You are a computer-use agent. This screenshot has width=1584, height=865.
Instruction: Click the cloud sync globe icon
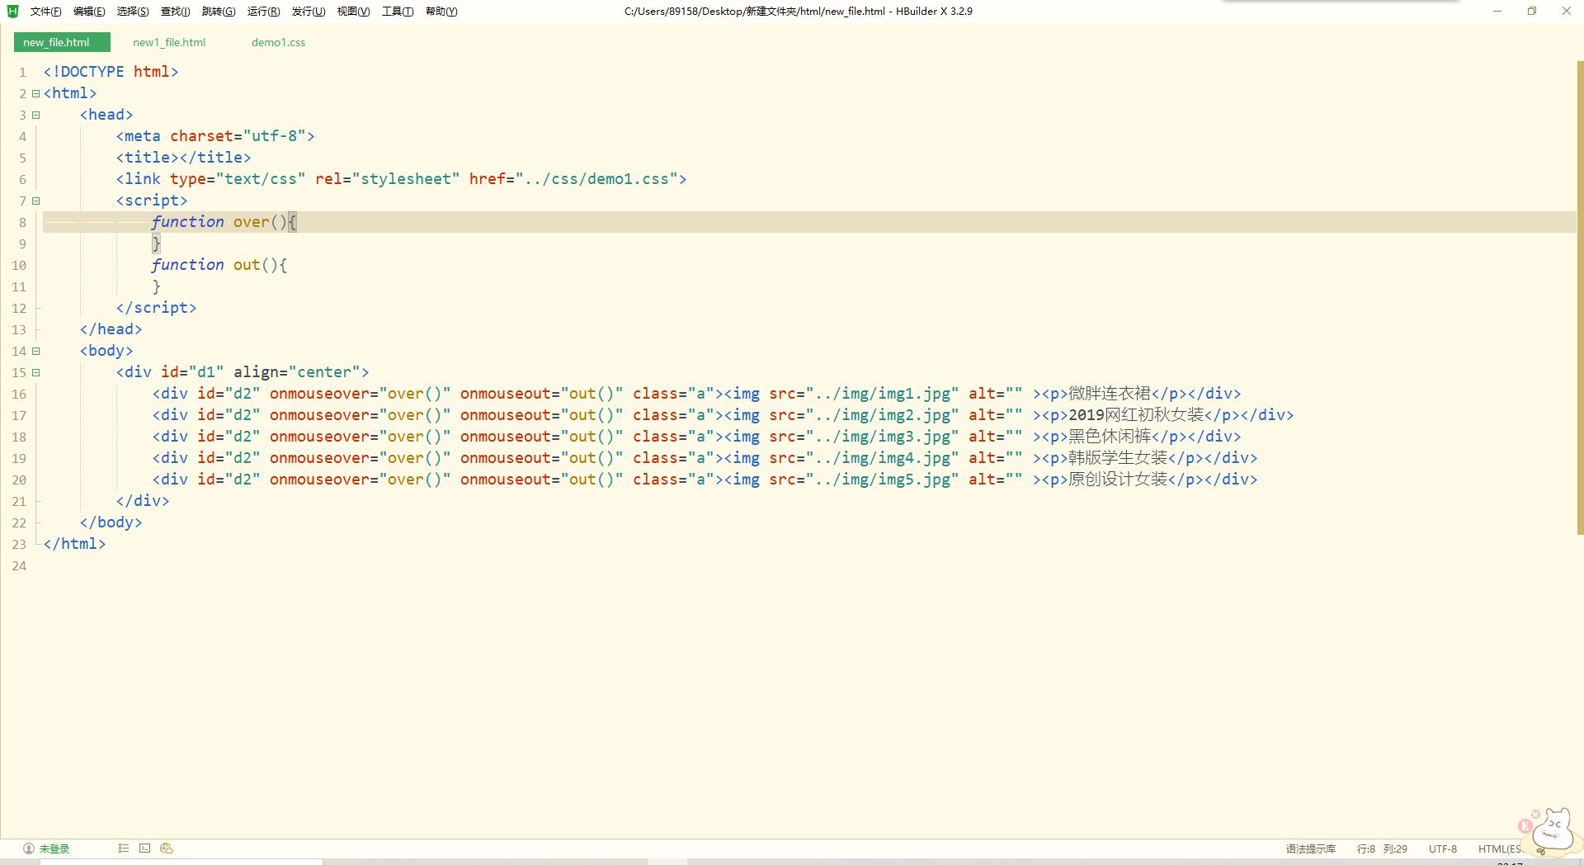tap(167, 848)
